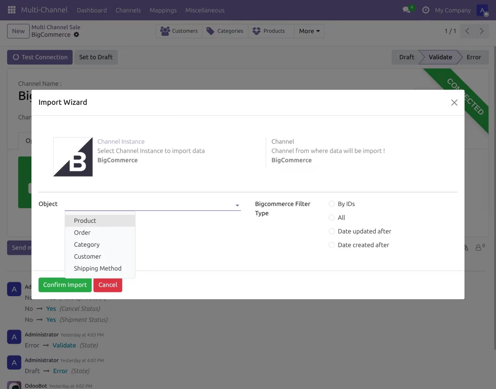Viewport: 496px width, 389px height.
Task: Click the Administrator avatar at 4:02 PM
Action: pos(14,363)
